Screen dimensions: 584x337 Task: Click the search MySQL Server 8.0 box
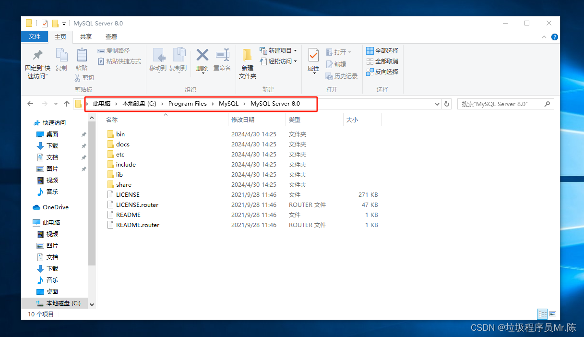(x=505, y=104)
